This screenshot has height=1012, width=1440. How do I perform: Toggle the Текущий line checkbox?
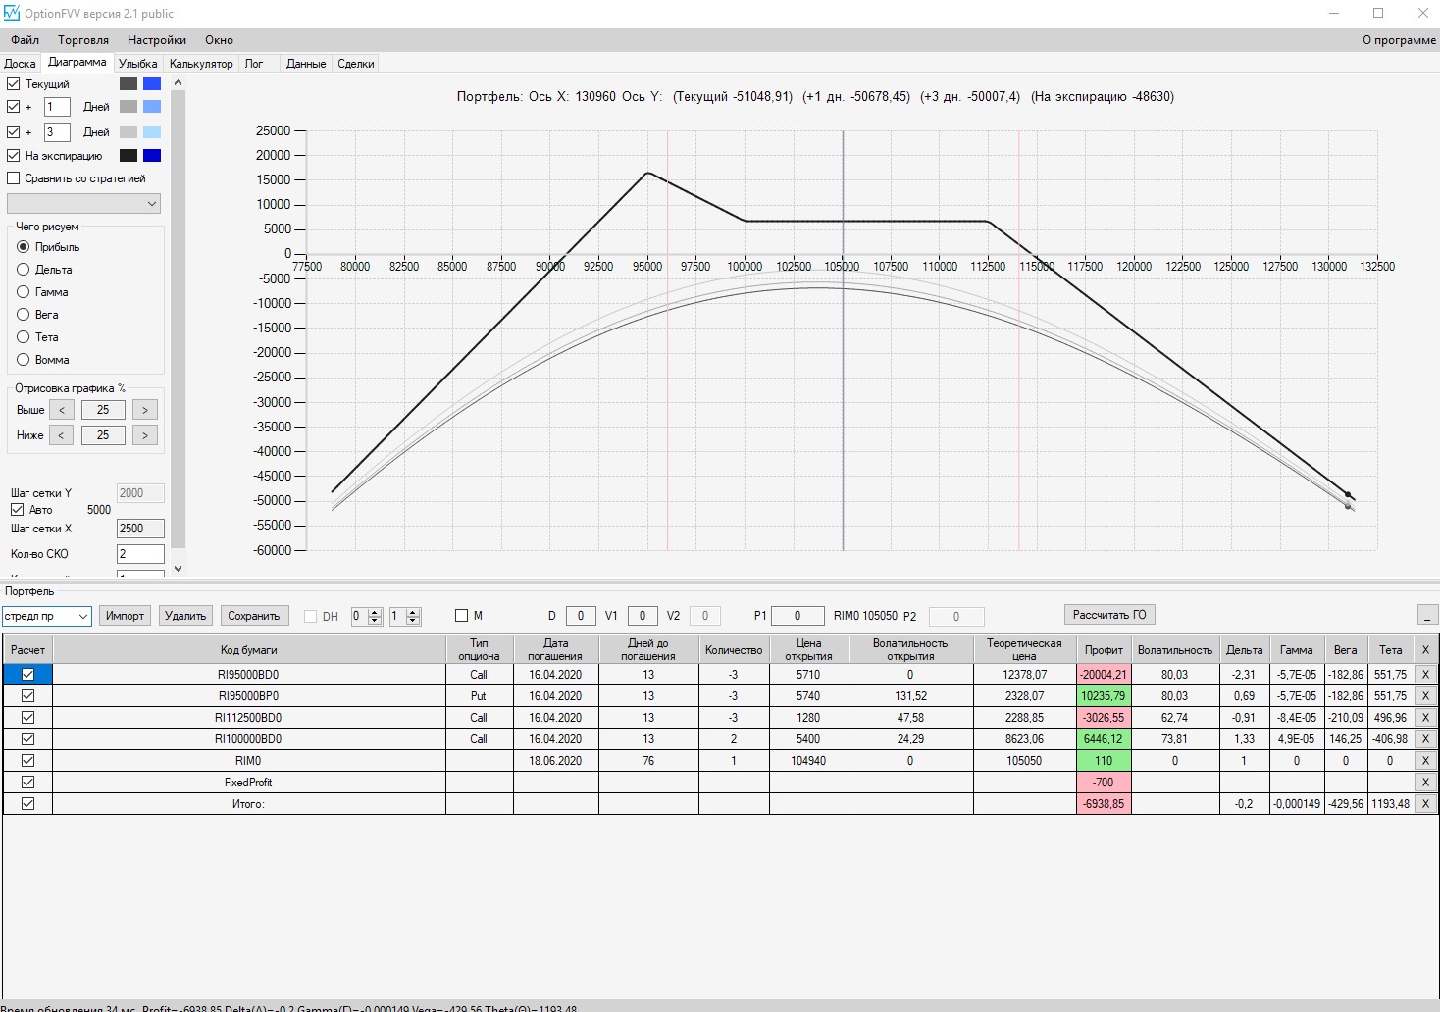[13, 84]
